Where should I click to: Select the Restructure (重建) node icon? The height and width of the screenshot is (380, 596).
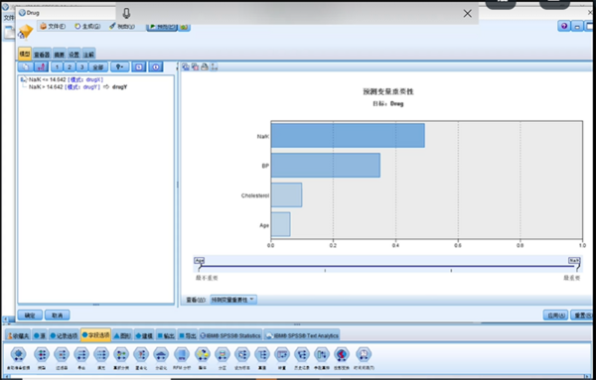262,354
